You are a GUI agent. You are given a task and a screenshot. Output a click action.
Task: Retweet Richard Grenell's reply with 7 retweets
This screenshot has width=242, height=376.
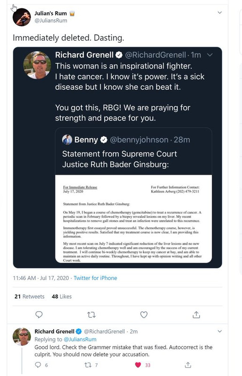88,365
